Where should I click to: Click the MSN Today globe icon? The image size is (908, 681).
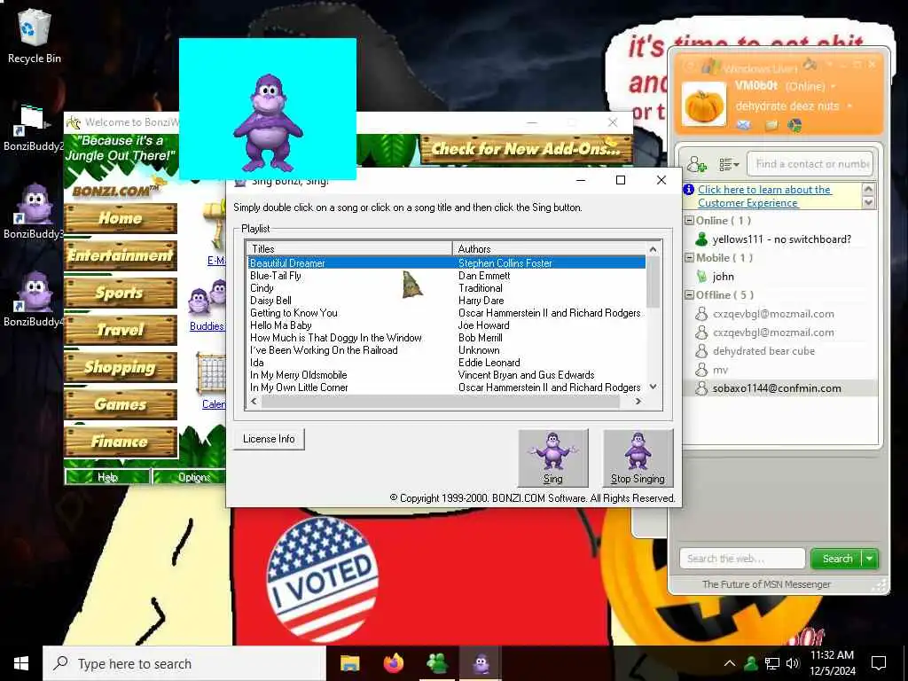click(795, 125)
